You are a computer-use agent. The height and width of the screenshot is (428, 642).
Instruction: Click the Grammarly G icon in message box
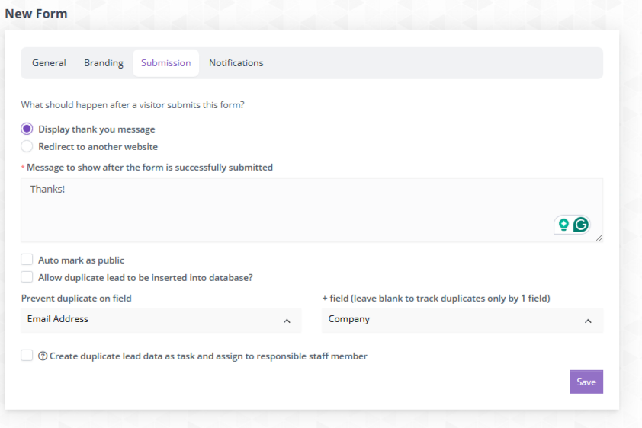580,225
